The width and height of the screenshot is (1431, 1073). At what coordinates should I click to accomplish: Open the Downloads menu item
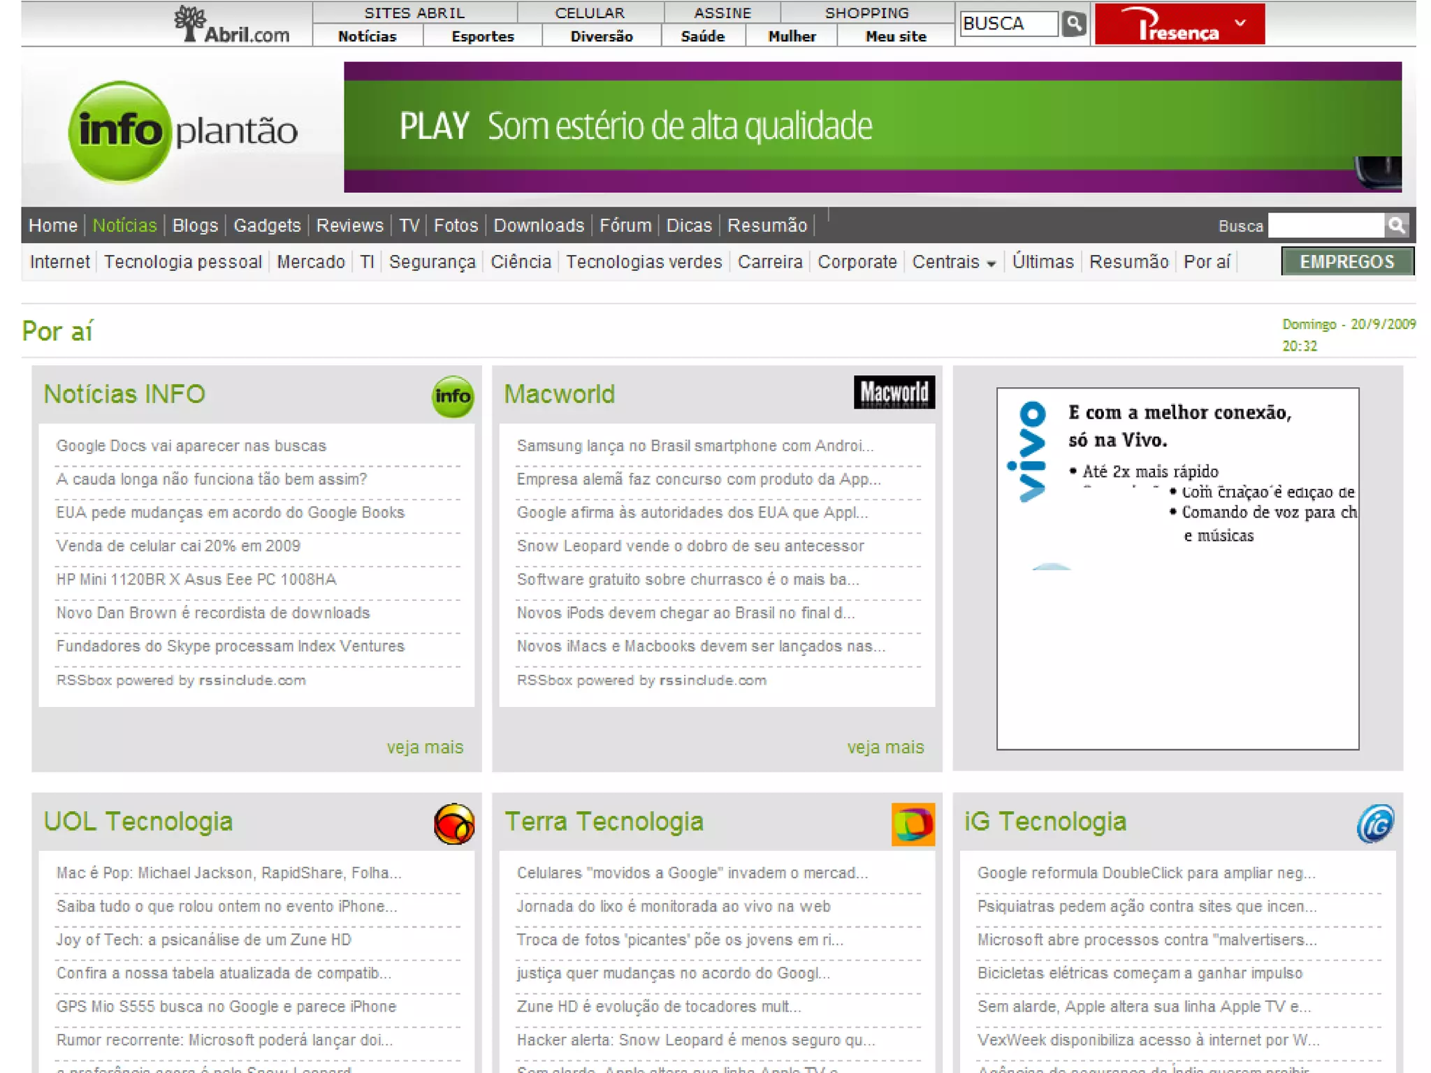point(538,226)
